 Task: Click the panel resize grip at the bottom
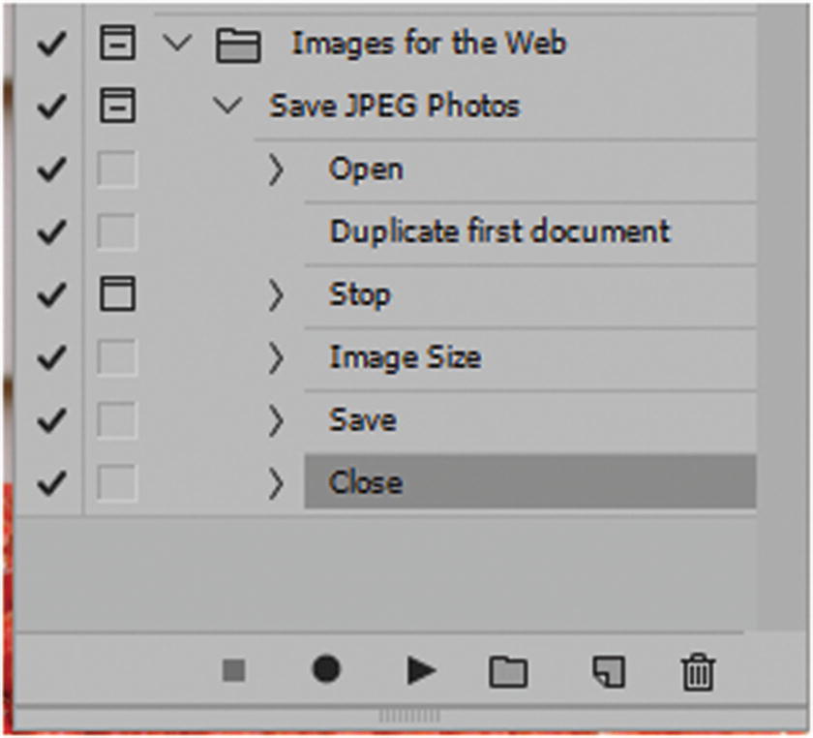[407, 717]
